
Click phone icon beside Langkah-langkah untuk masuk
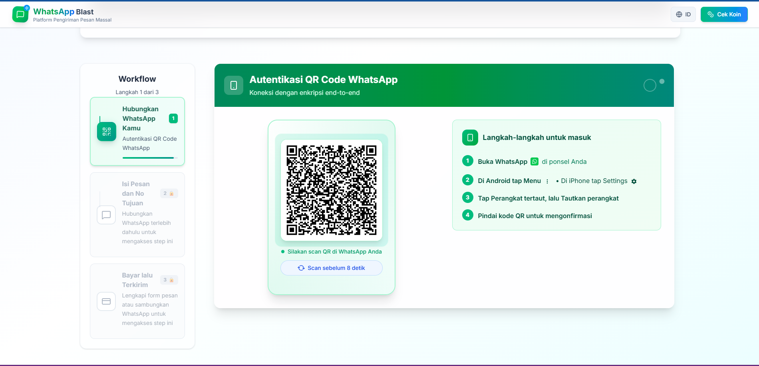click(x=470, y=138)
